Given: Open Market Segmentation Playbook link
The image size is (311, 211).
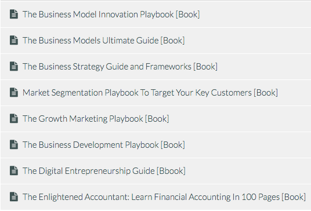Looking at the screenshot, I should (150, 93).
